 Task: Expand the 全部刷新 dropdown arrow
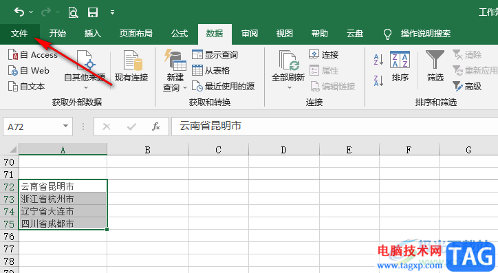coord(290,87)
